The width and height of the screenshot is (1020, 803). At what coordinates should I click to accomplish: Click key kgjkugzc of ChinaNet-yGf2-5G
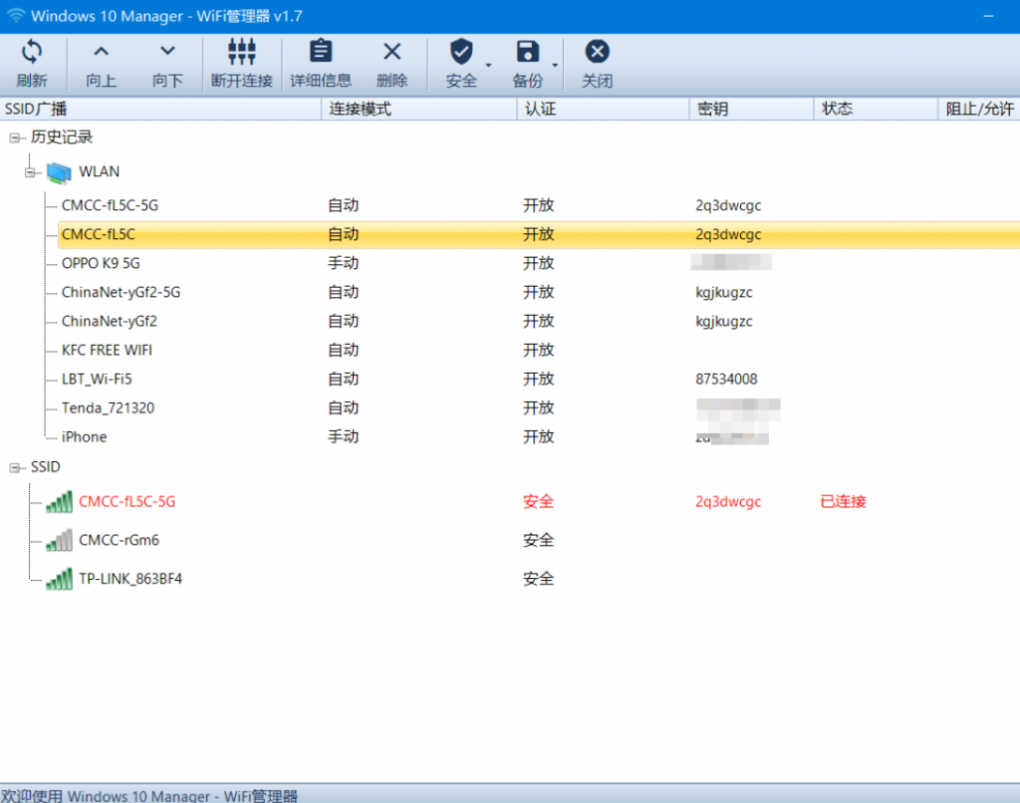point(724,293)
